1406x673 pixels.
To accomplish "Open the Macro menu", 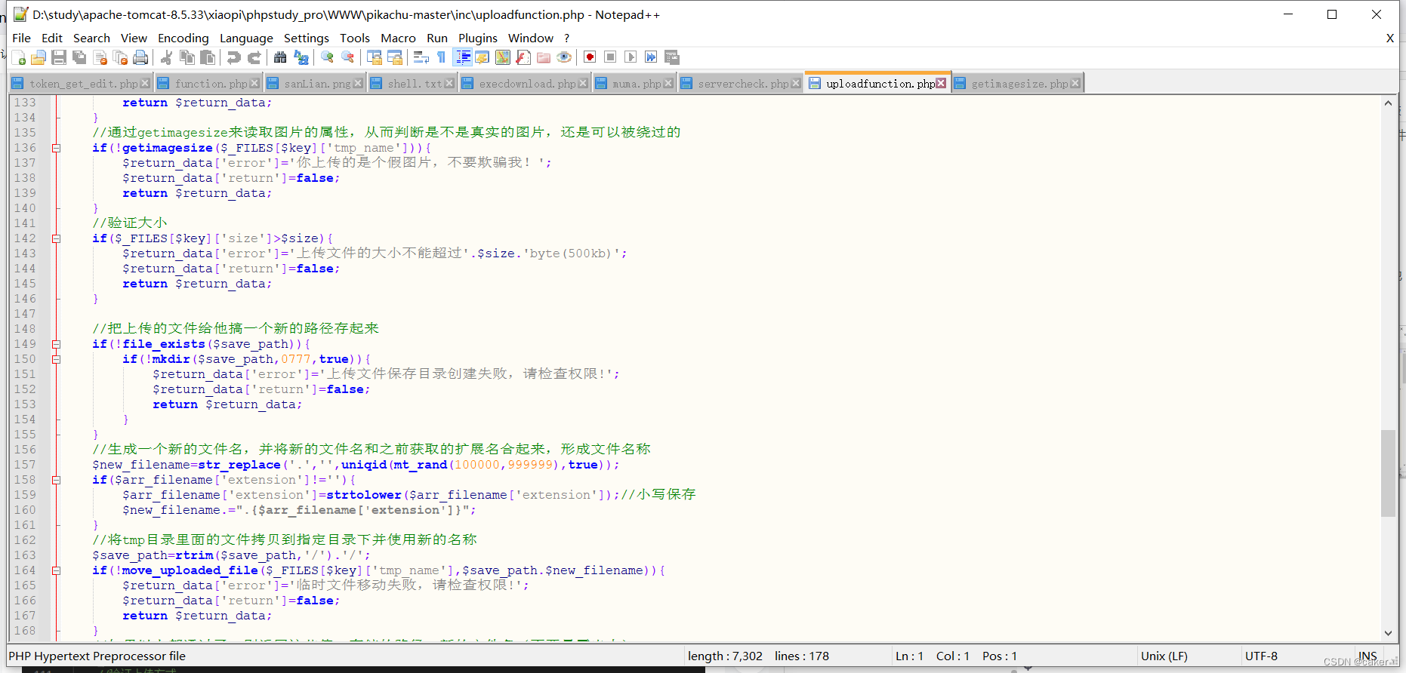I will [398, 38].
